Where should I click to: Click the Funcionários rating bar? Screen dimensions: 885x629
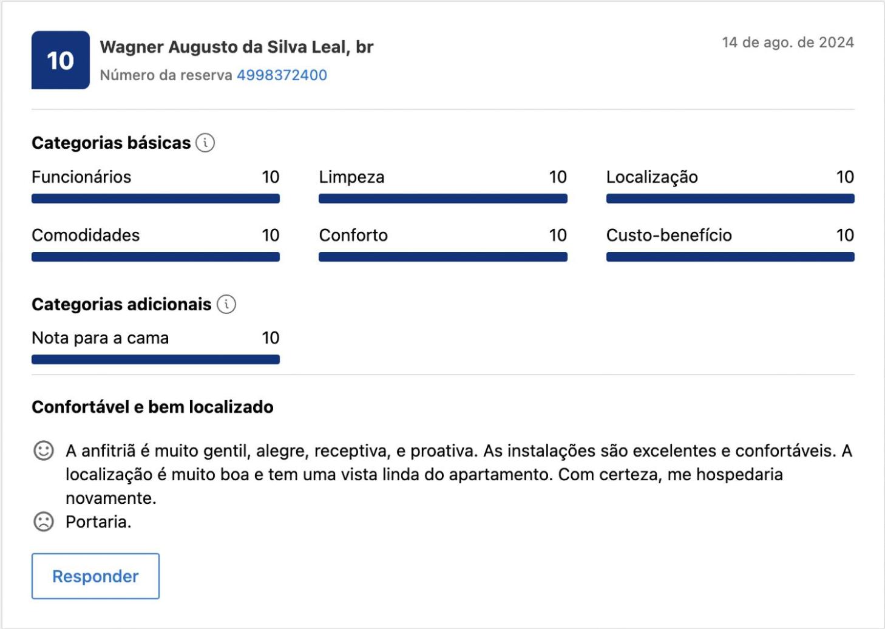pos(155,199)
